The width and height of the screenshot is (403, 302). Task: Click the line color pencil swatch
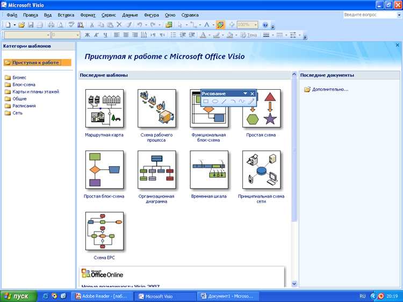click(x=217, y=35)
